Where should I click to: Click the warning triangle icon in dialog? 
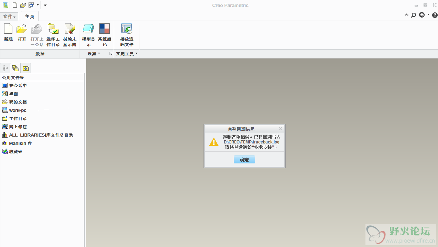pos(214,142)
